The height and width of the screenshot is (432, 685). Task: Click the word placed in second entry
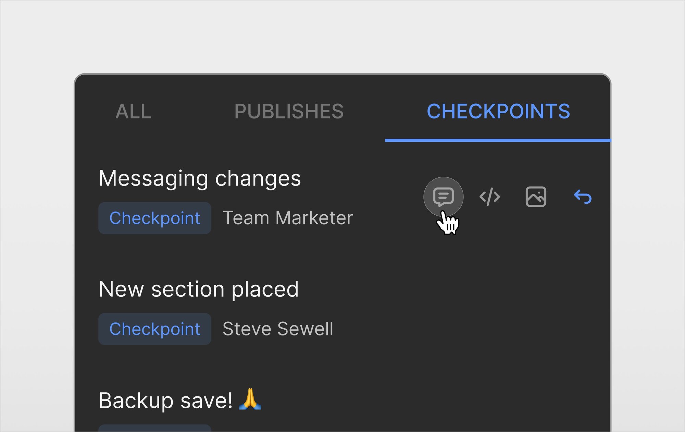265,290
